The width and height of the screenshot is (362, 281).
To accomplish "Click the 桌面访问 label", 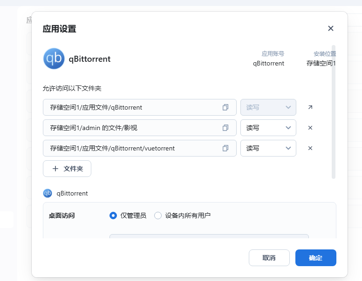I will tap(61, 216).
